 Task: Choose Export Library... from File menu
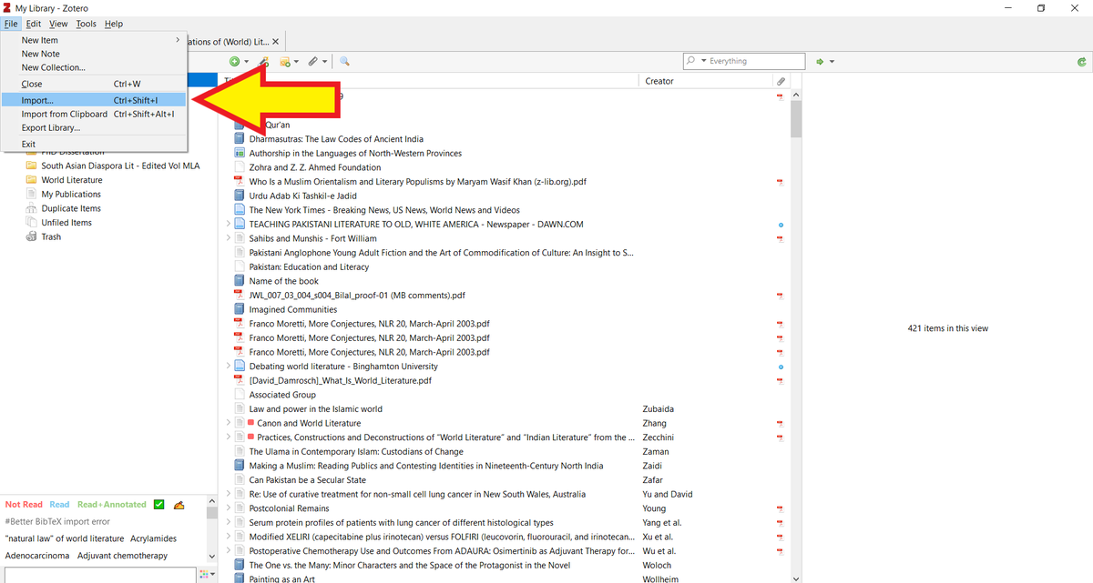pos(95,127)
